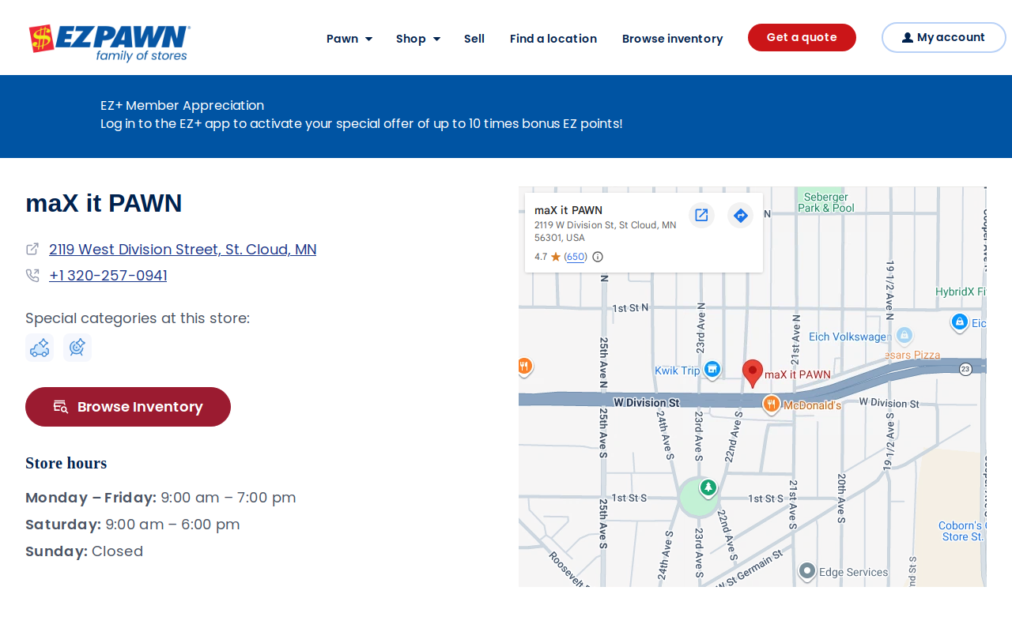The image size is (1012, 632).
Task: Click the phone icon beside the number
Action: point(32,275)
